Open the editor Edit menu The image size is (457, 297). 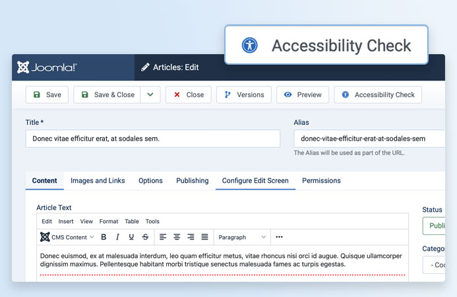click(x=47, y=222)
